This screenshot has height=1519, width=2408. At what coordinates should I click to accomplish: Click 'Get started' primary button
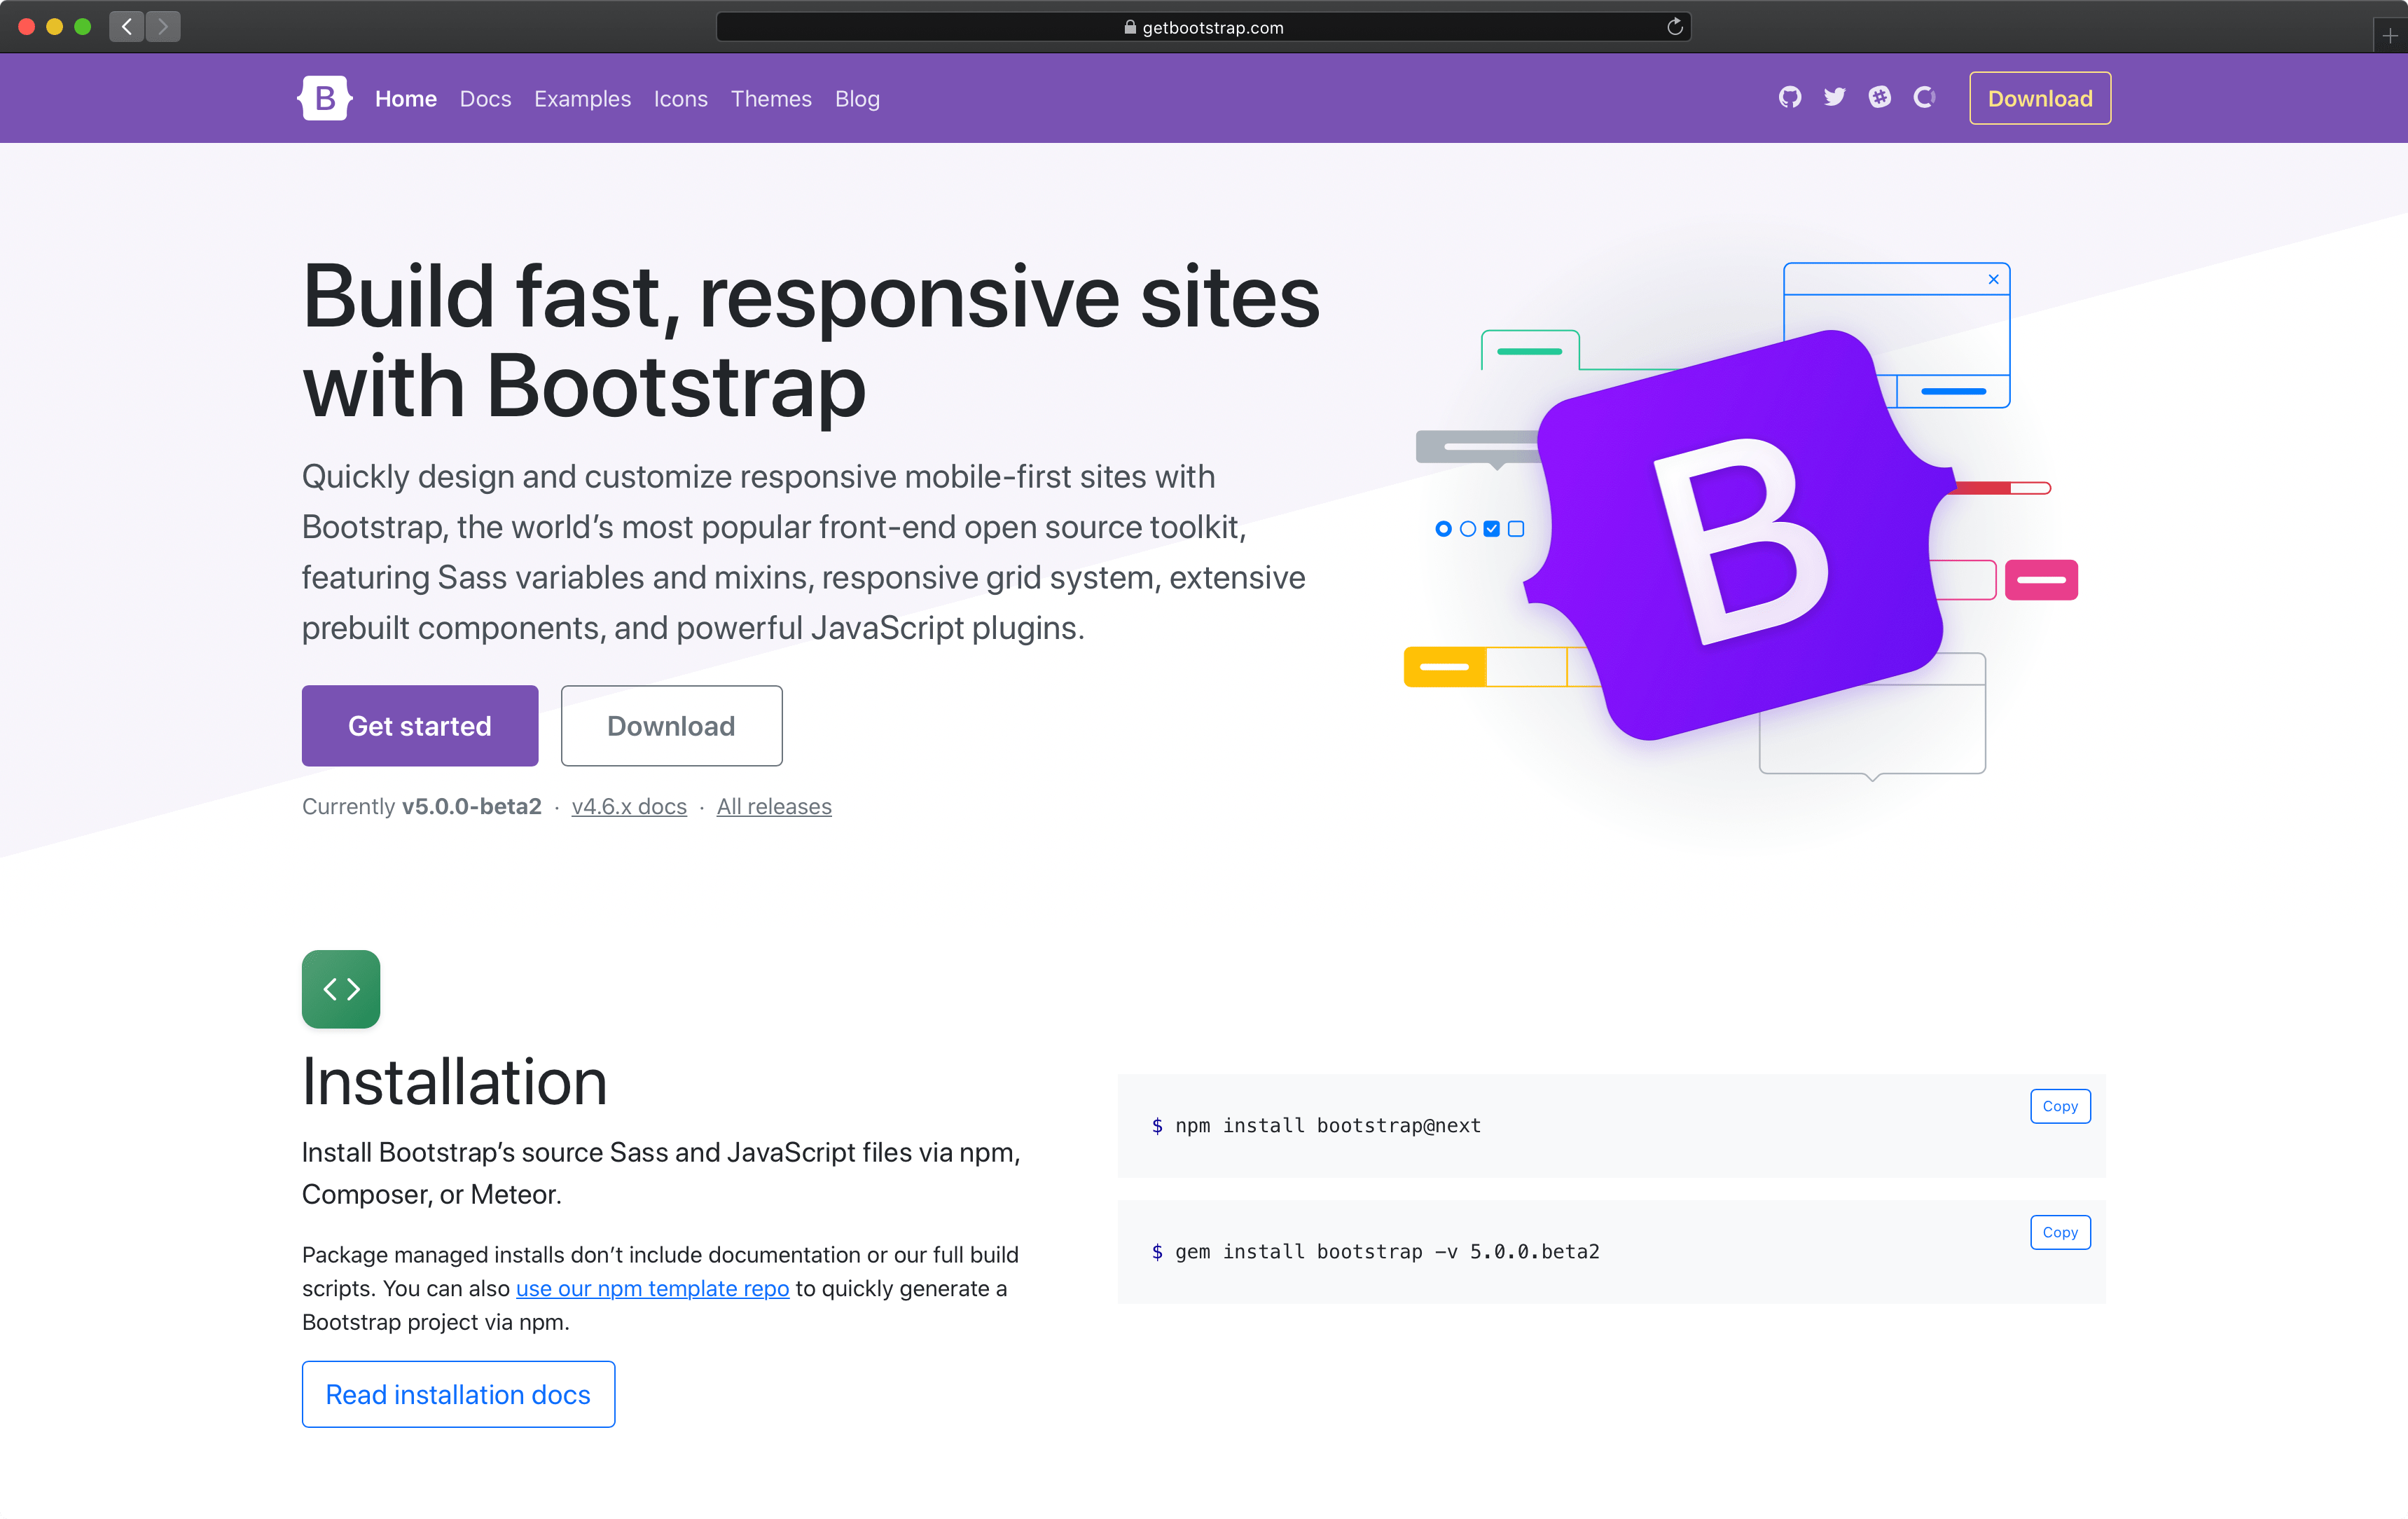click(420, 724)
